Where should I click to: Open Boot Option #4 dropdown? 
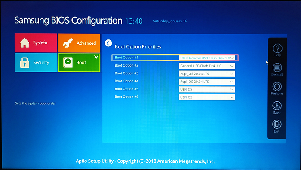tap(207, 82)
